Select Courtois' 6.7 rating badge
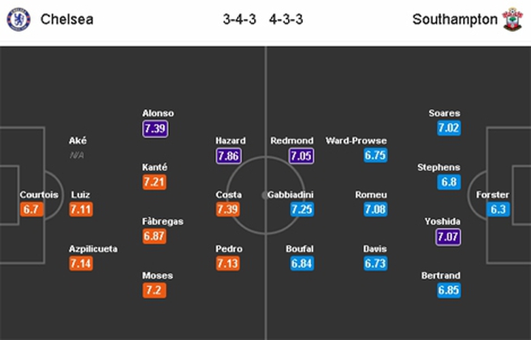531x340 pixels. click(32, 209)
